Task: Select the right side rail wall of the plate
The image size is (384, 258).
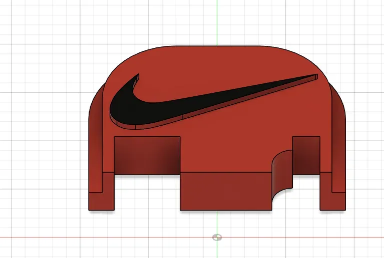Action: click(339, 137)
